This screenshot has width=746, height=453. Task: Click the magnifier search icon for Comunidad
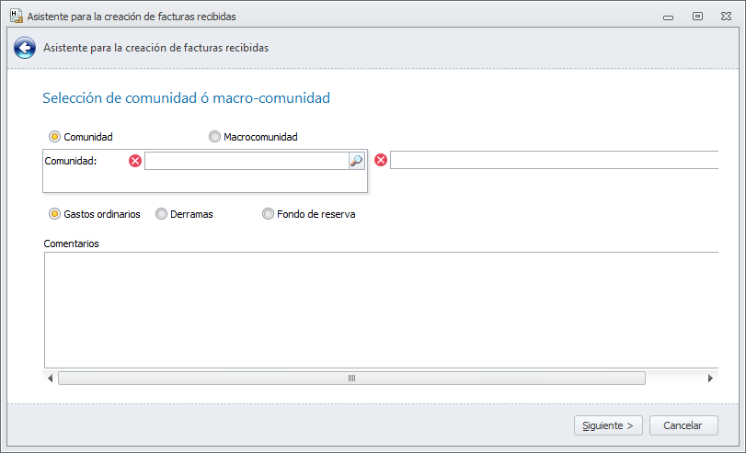pyautogui.click(x=357, y=161)
